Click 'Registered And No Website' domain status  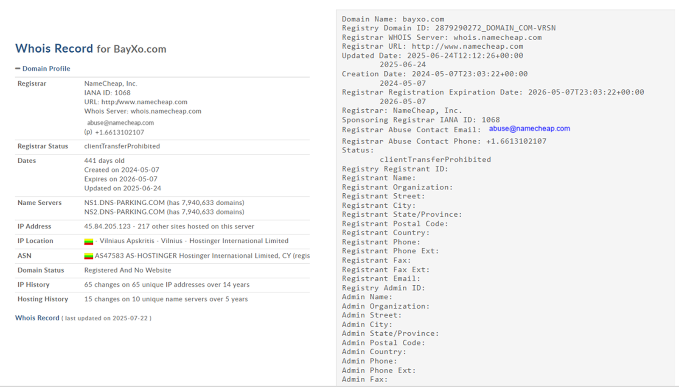128,270
